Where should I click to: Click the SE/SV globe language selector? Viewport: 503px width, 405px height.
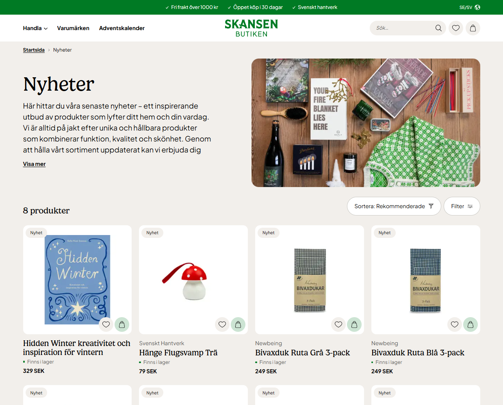coord(470,7)
